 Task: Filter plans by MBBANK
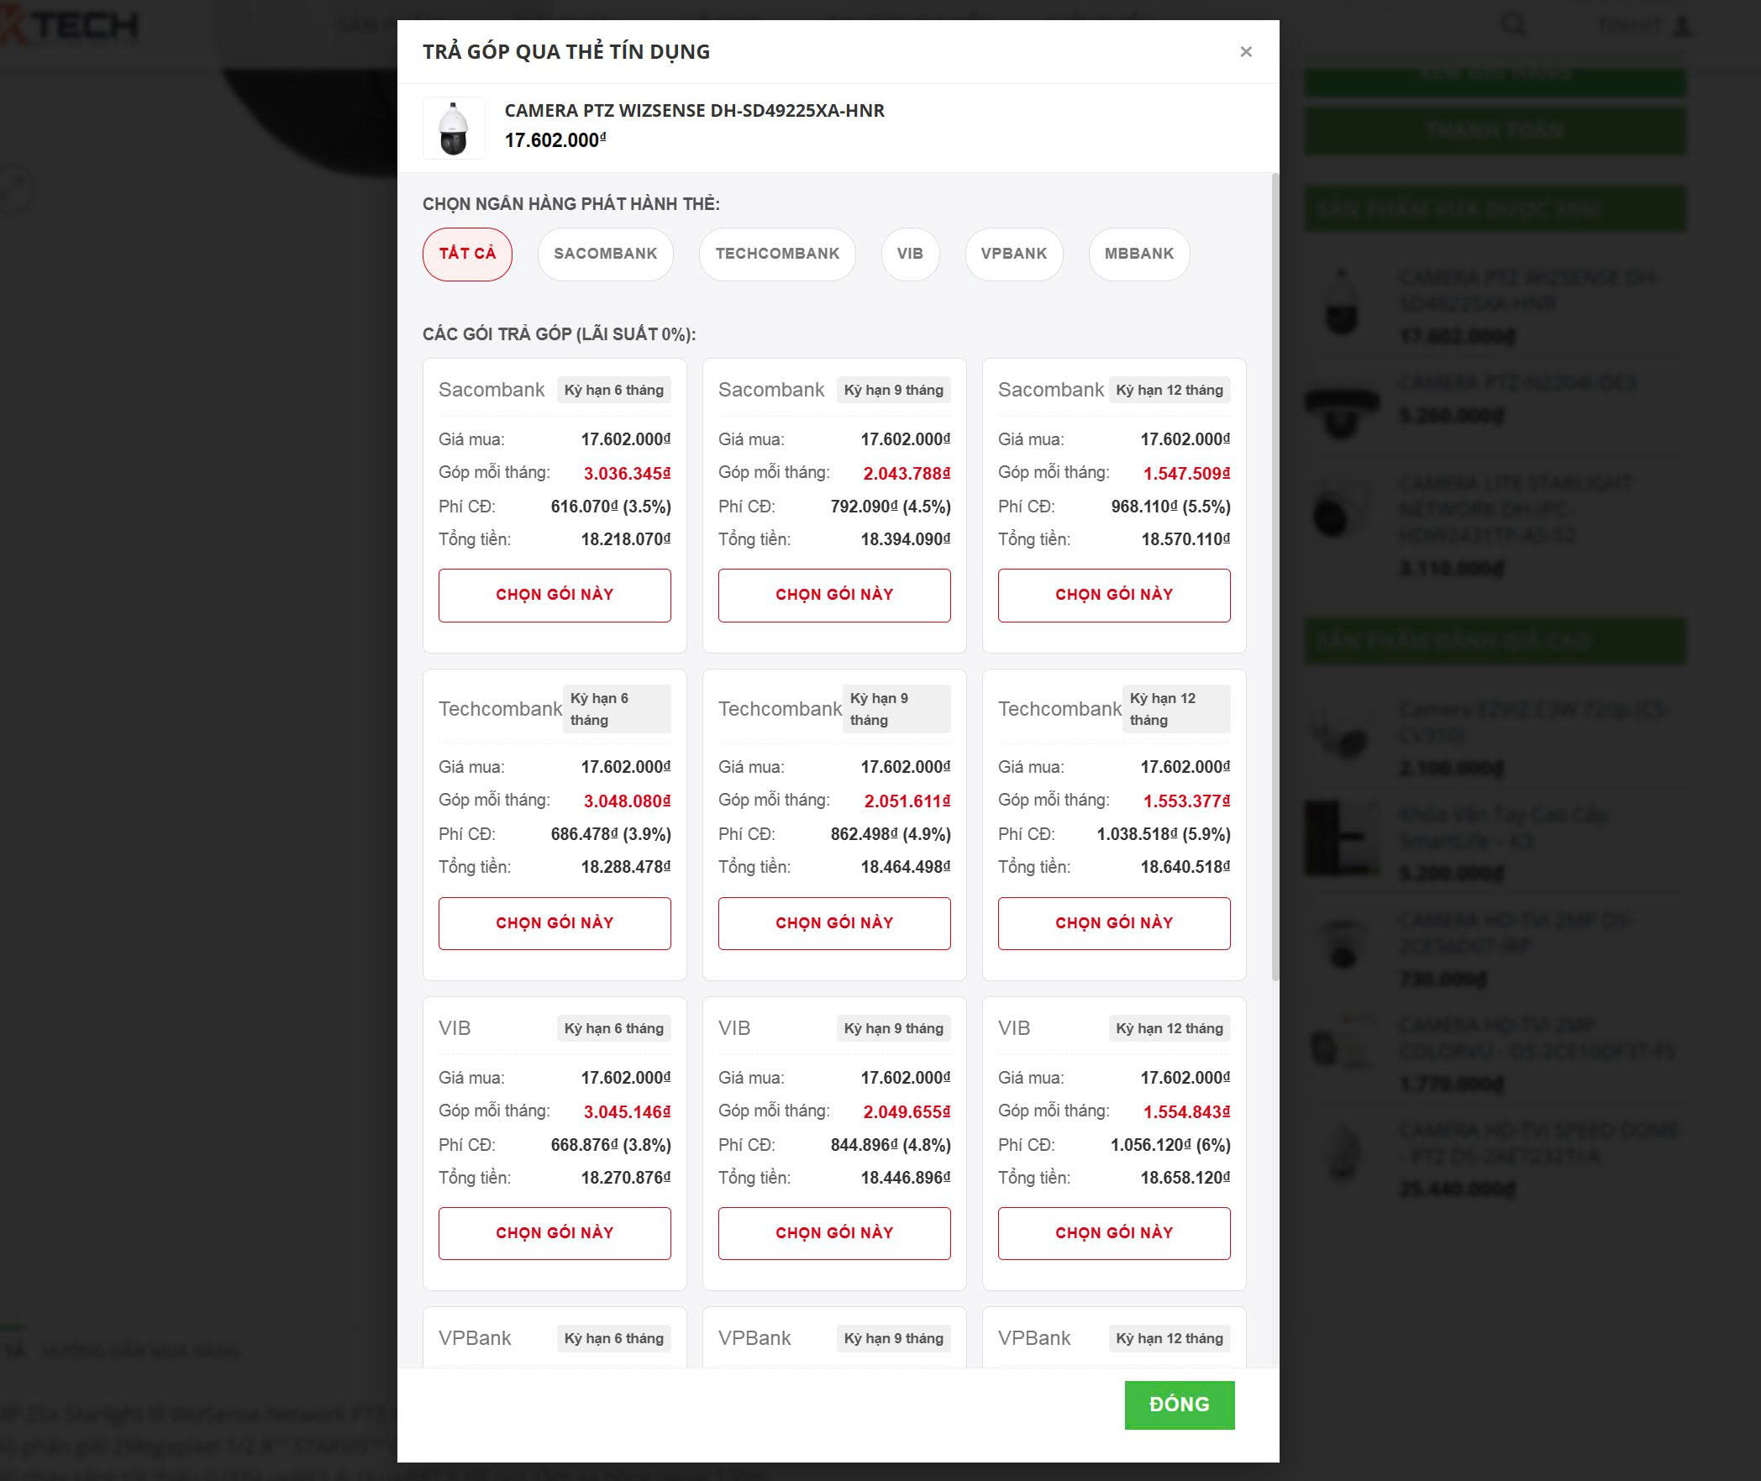(1138, 254)
